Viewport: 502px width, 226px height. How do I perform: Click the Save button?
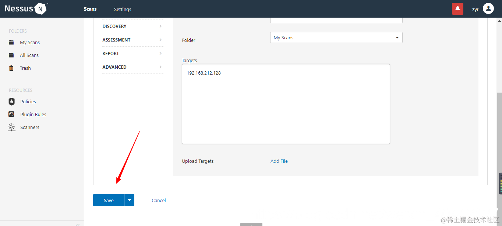point(109,200)
